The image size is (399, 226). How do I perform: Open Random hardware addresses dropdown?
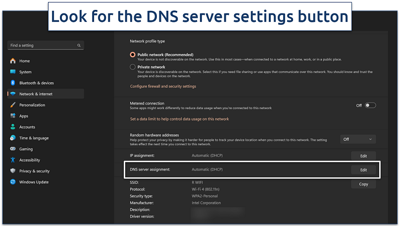tap(357, 139)
